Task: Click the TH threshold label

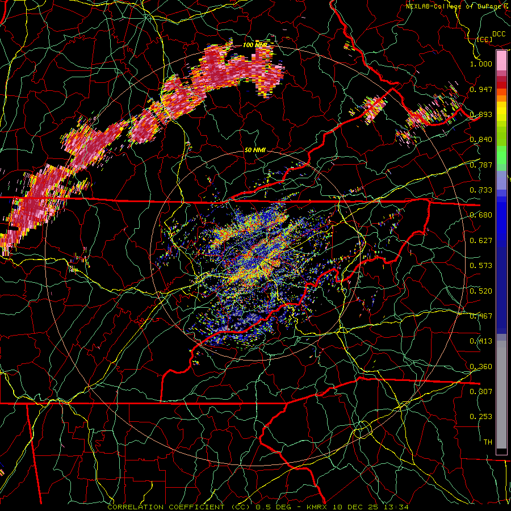Action: (488, 442)
